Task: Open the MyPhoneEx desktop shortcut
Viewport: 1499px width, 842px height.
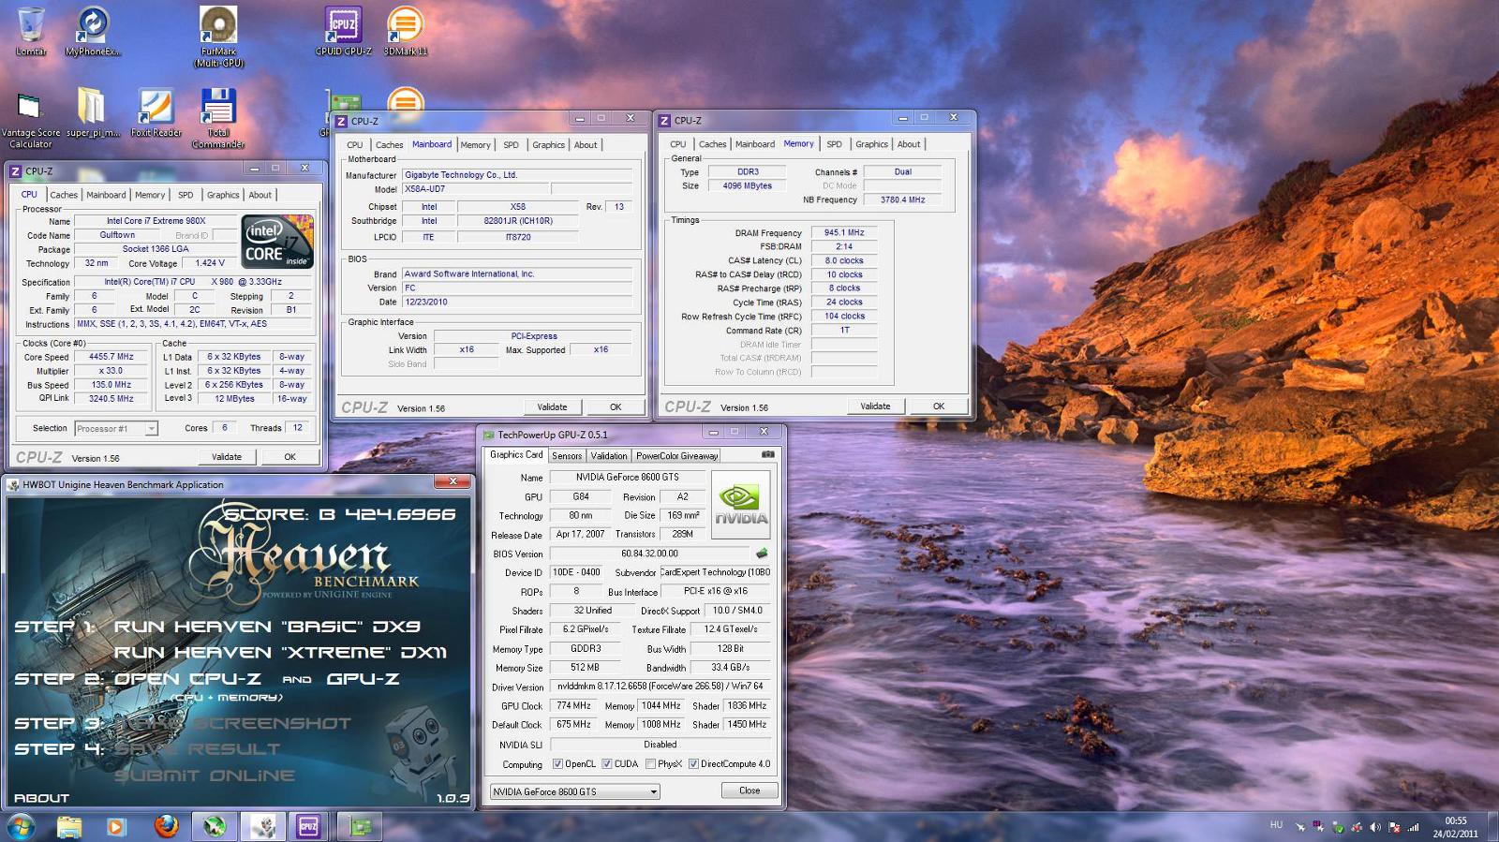Action: (x=93, y=31)
